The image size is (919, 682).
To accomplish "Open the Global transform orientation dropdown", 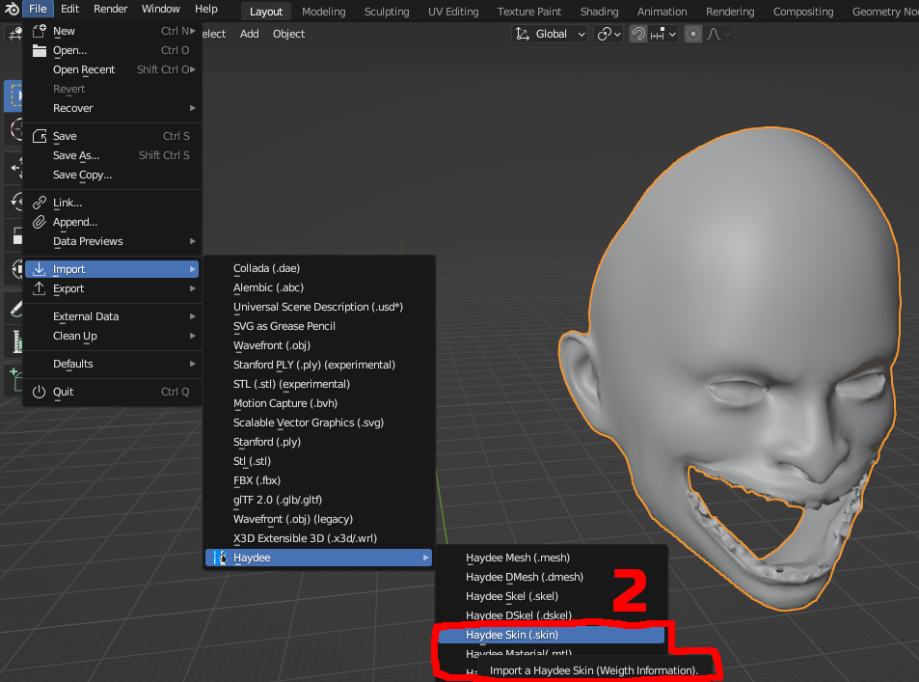I will point(550,34).
